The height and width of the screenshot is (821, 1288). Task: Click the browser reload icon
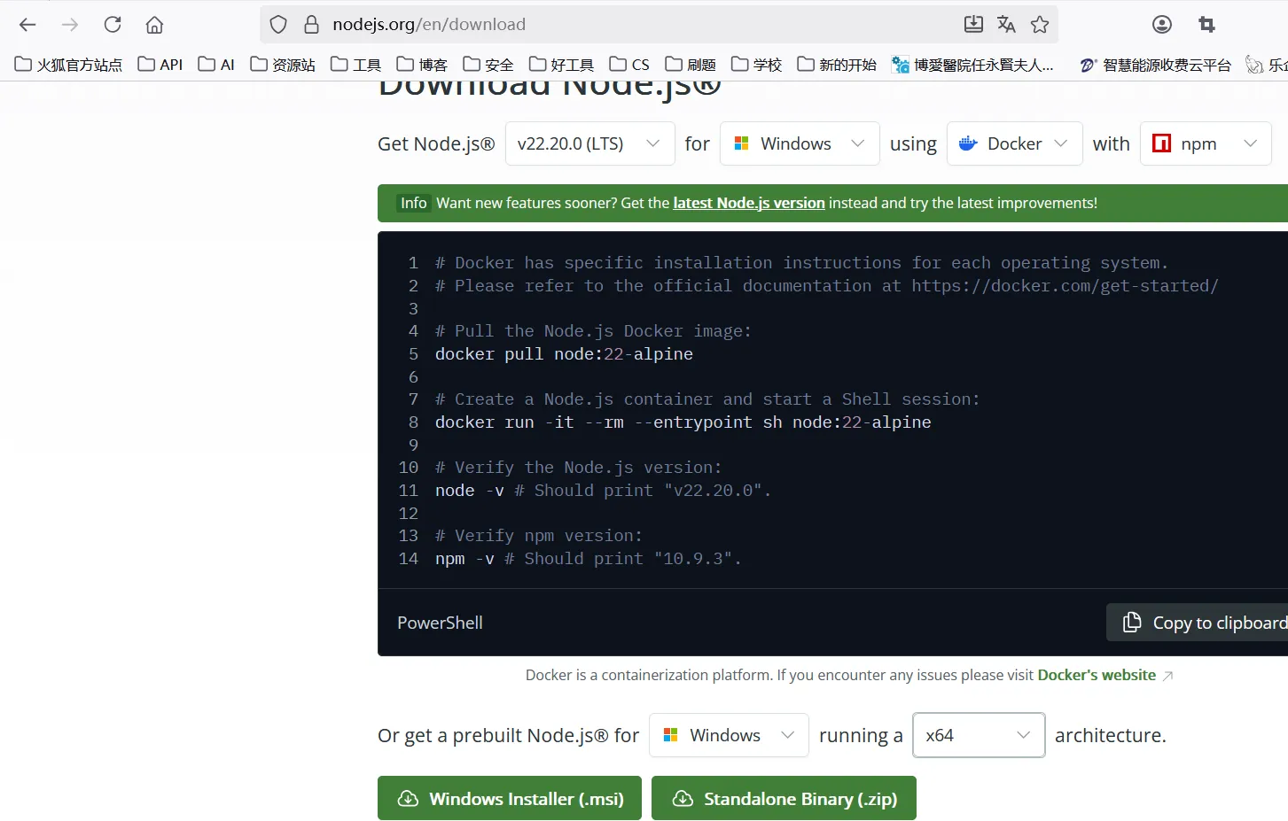(113, 25)
